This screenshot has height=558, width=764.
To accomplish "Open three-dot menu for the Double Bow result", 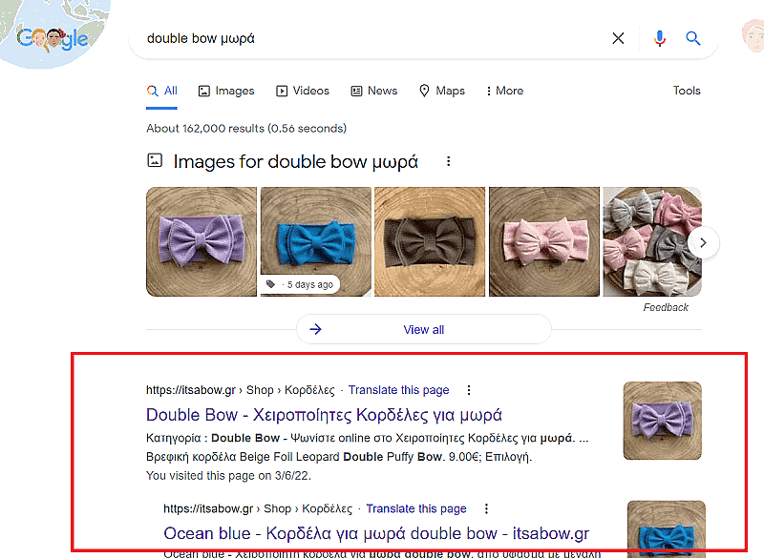I will 469,390.
